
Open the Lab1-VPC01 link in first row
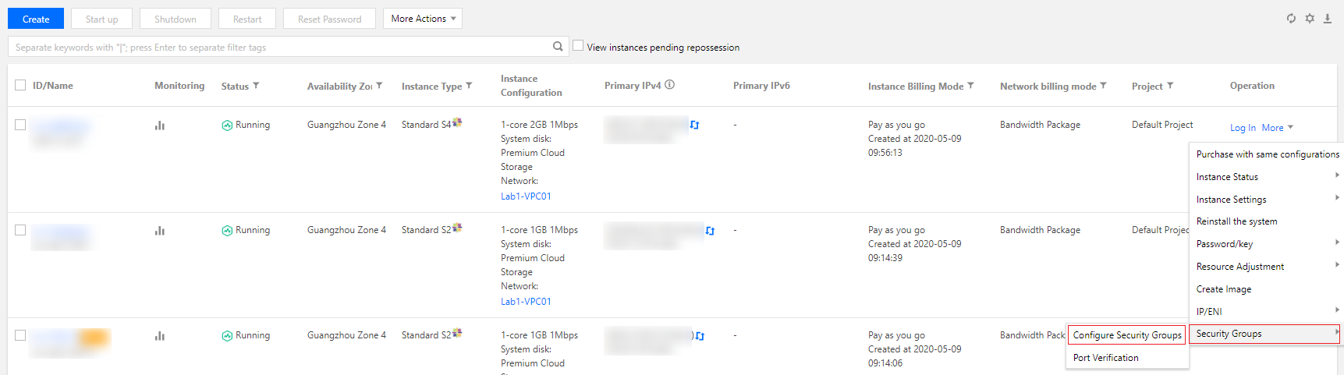tap(526, 196)
